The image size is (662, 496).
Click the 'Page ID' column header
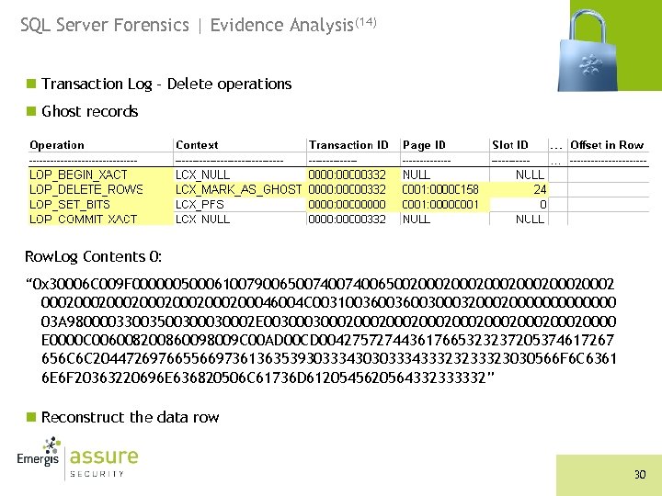tap(424, 145)
